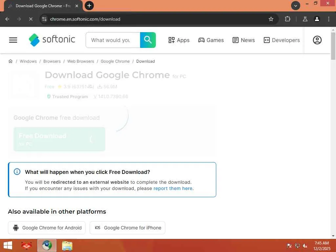Click the info icon in the notice box
336x252 pixels.
click(17, 172)
